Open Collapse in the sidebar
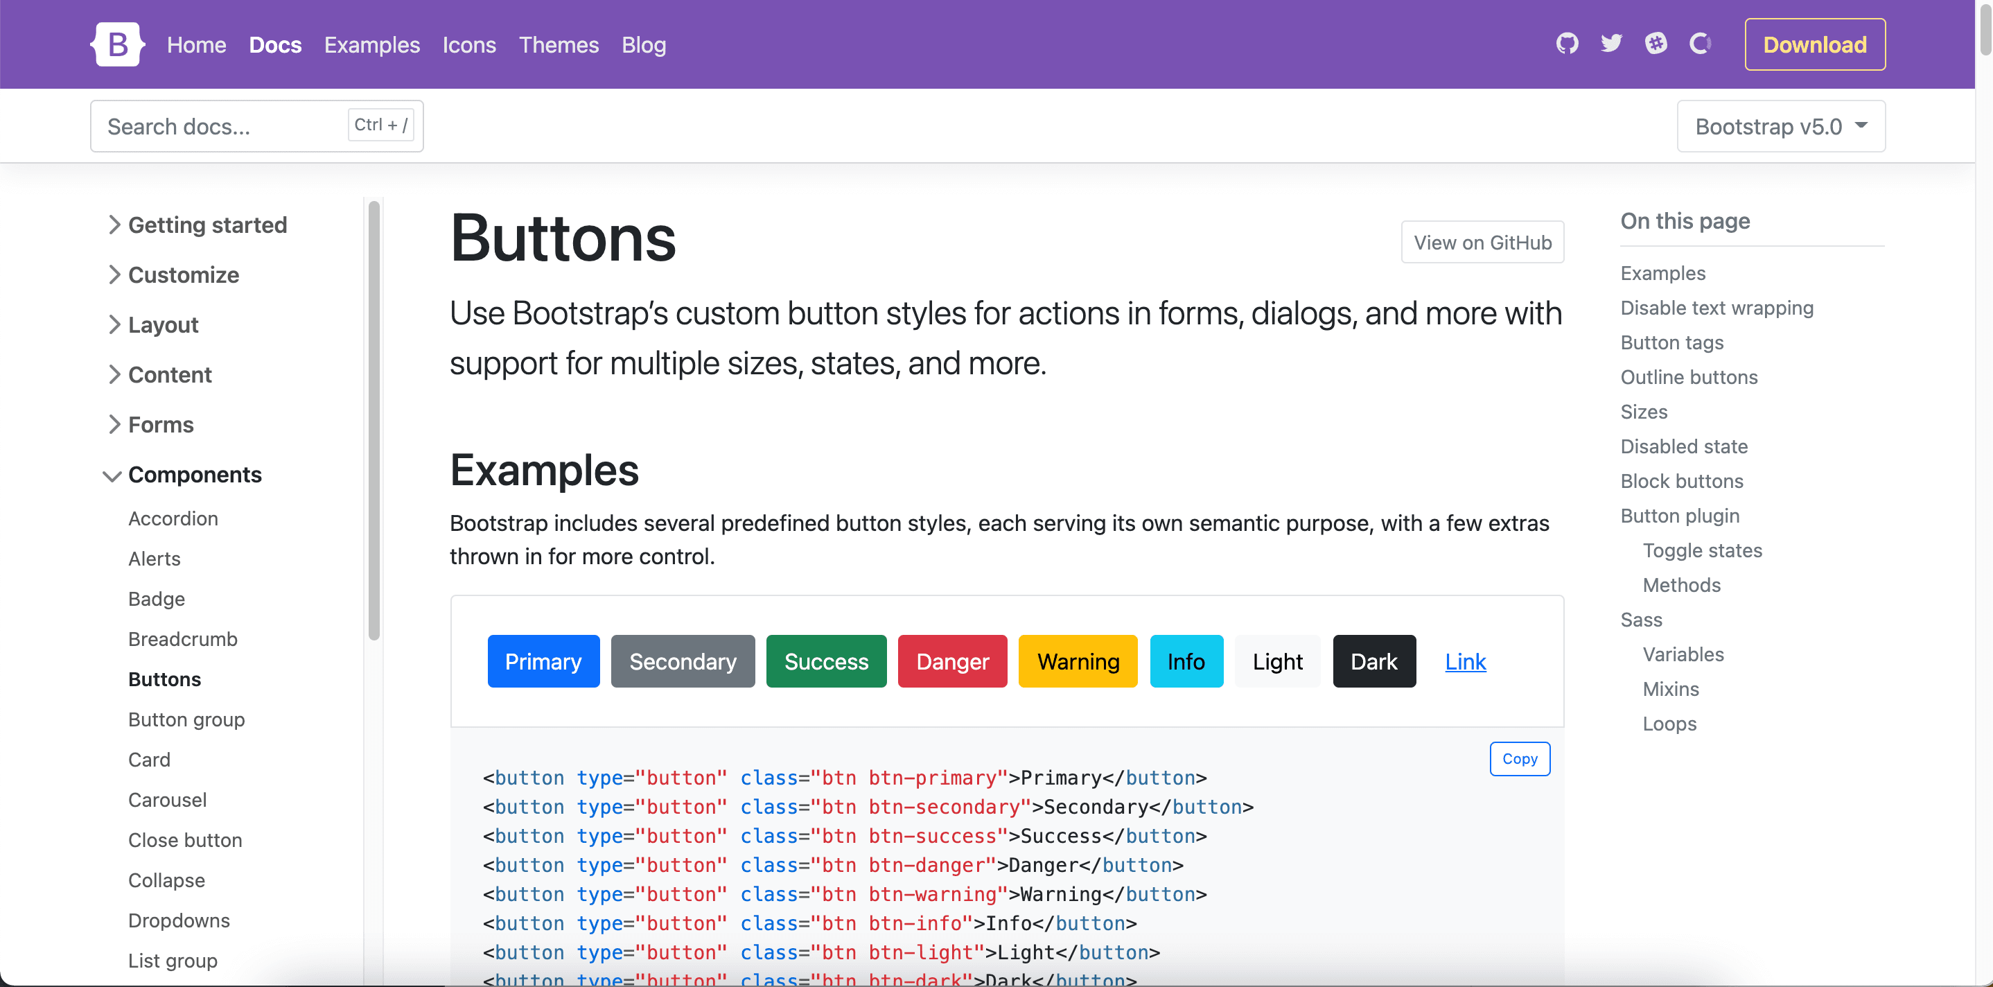1993x987 pixels. tap(166, 881)
